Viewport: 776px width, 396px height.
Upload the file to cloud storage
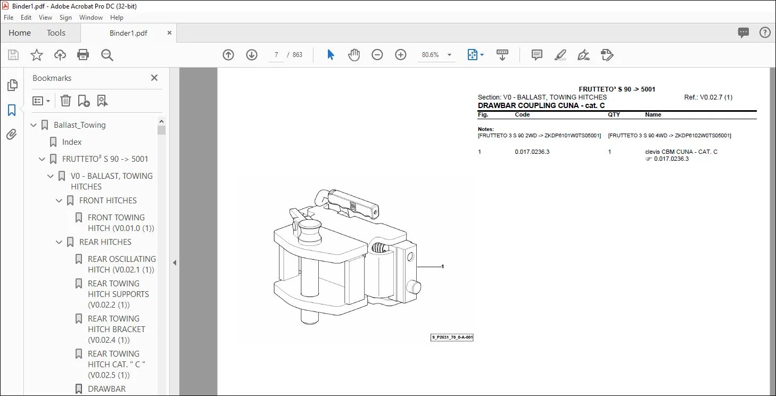click(x=60, y=55)
